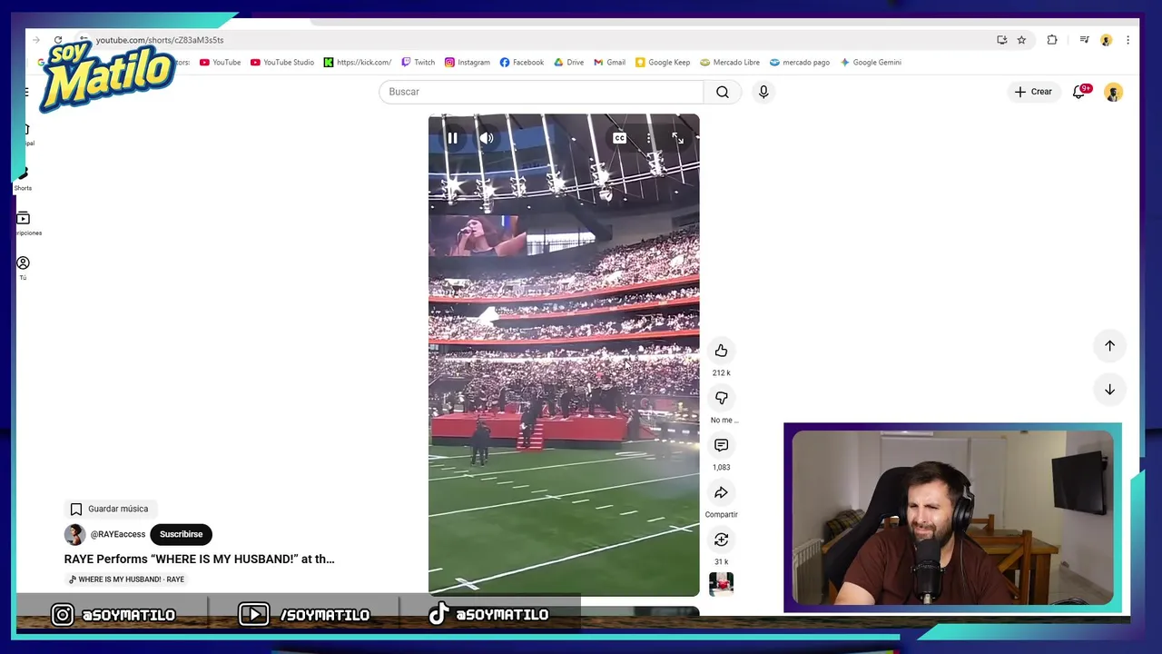The height and width of the screenshot is (654, 1162).
Task: Save the music with Guardar música
Action: click(x=109, y=509)
